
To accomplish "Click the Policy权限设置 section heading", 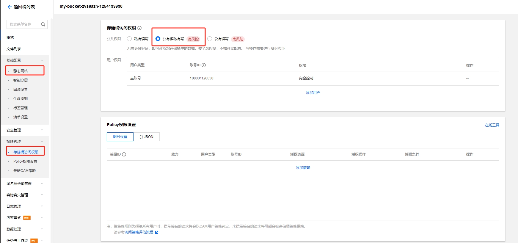I will [x=121, y=125].
